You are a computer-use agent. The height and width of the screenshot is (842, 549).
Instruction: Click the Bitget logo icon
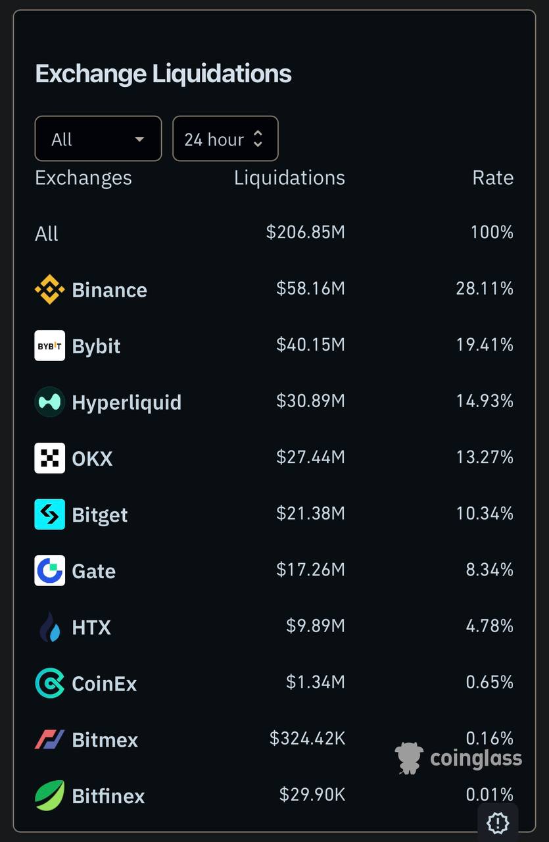tap(49, 514)
